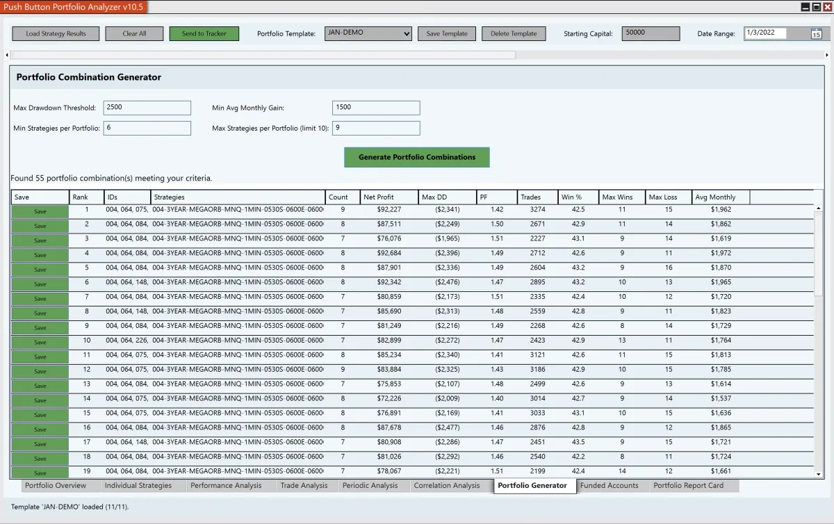Click the horizontal scrollbar right arrow
Viewport: 834px width, 524px height.
click(x=826, y=55)
